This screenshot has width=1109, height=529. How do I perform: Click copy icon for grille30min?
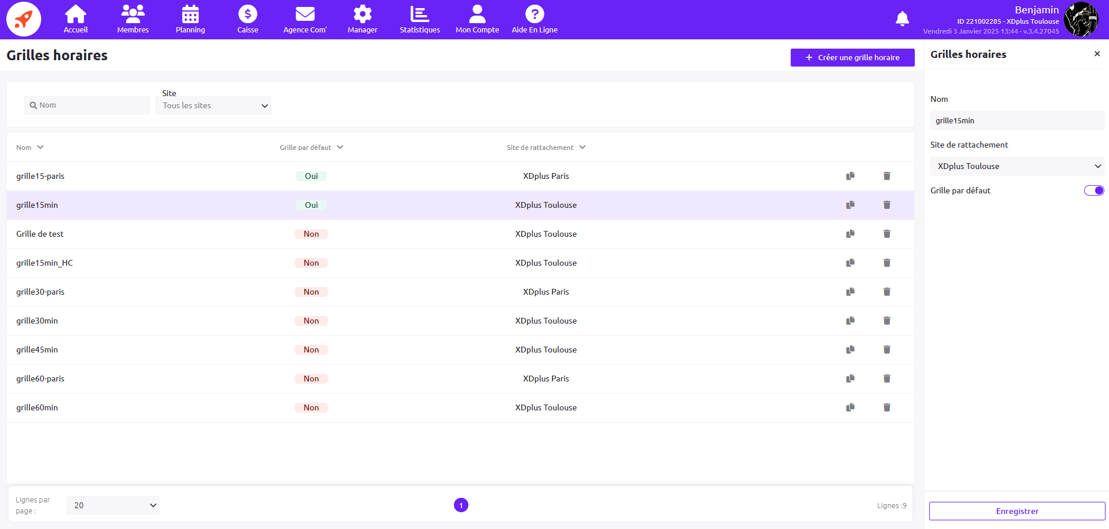pyautogui.click(x=850, y=321)
